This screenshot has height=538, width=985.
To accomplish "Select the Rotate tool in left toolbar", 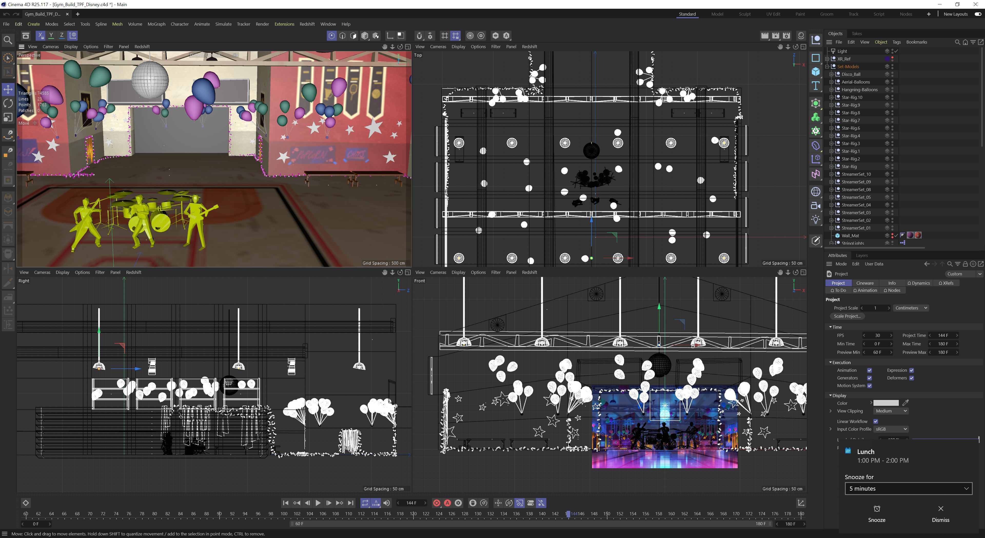I will [8, 104].
